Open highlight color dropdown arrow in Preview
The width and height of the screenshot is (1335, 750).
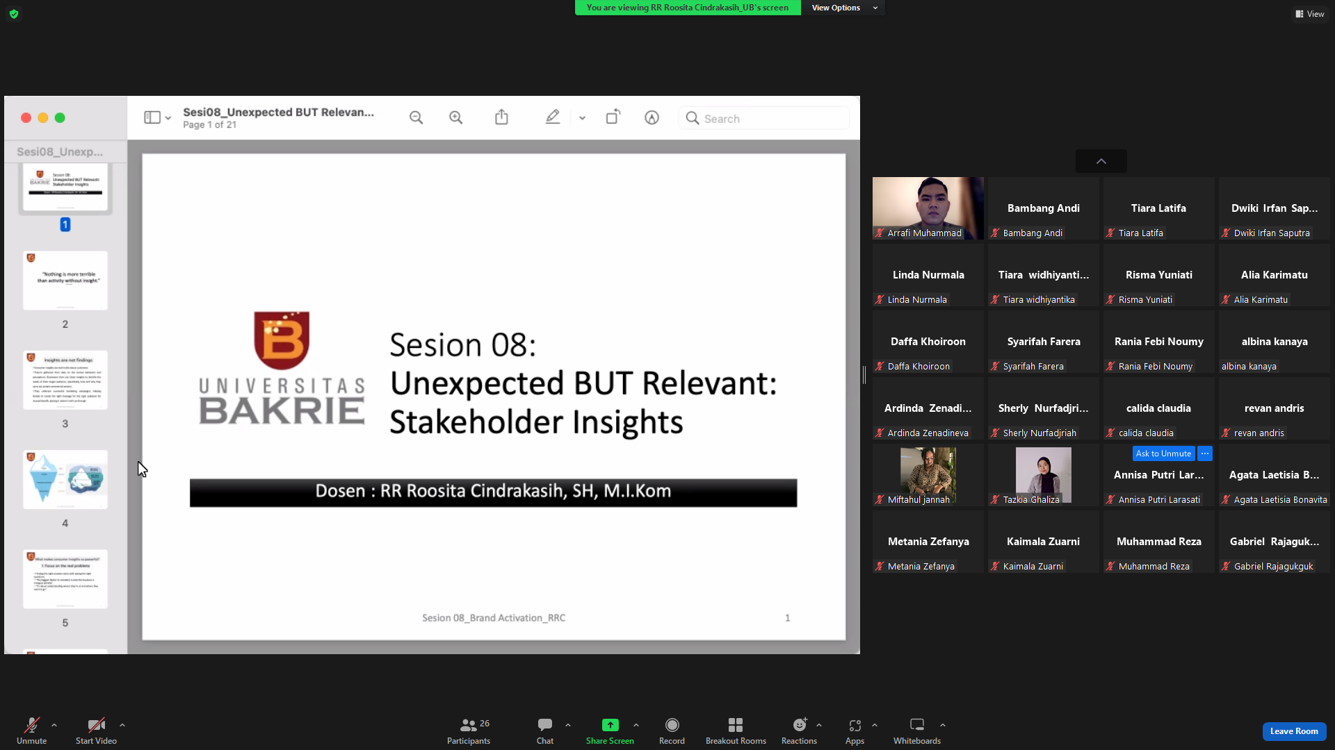coord(583,118)
